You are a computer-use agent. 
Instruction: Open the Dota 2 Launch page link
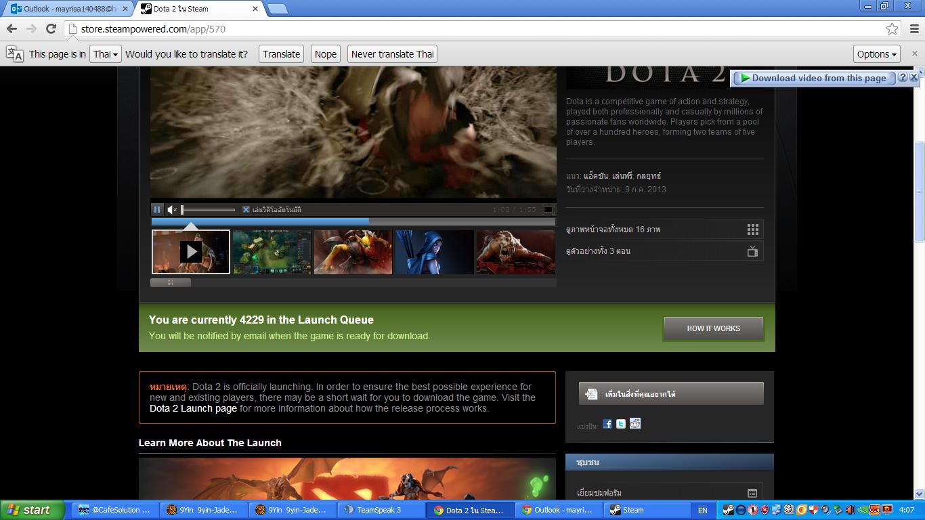point(194,408)
